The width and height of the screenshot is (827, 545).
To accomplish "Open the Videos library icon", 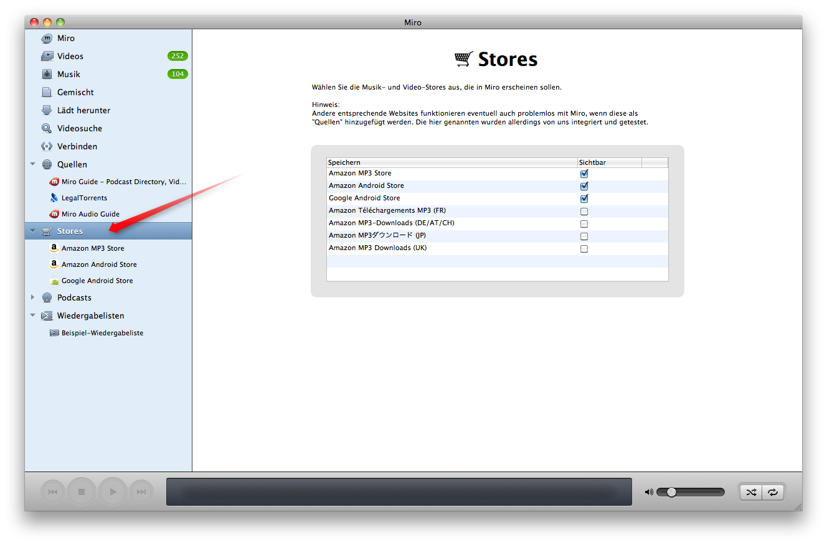I will [x=47, y=56].
